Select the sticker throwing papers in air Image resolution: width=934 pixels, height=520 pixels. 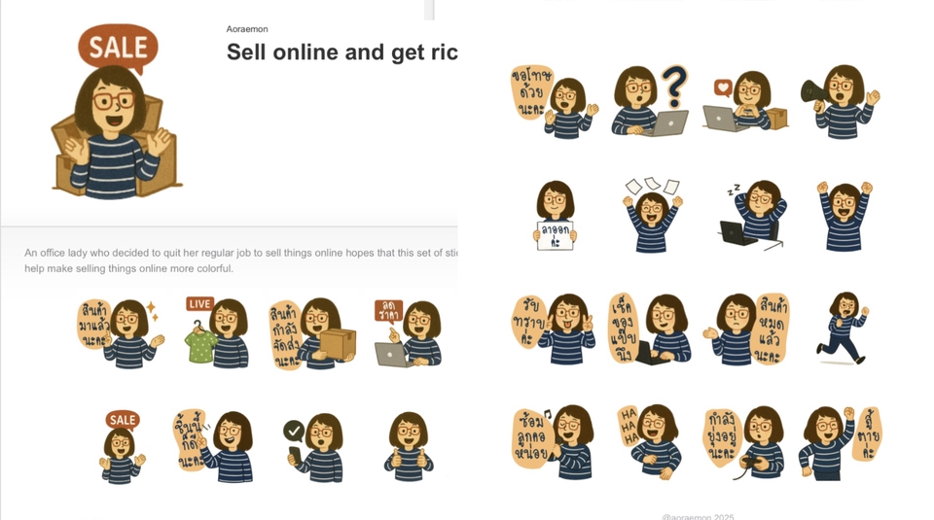pyautogui.click(x=651, y=214)
